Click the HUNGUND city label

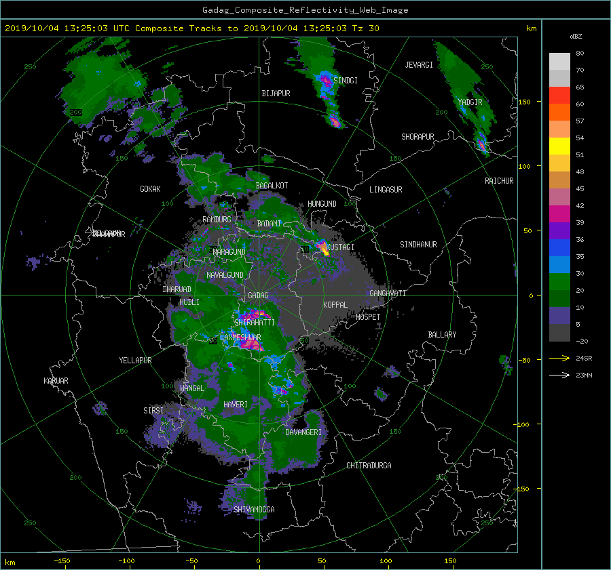[x=322, y=204]
